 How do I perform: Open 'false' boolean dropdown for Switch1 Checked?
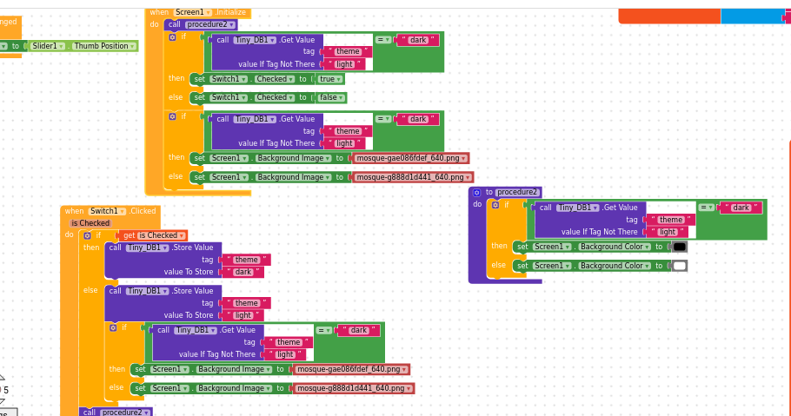331,97
